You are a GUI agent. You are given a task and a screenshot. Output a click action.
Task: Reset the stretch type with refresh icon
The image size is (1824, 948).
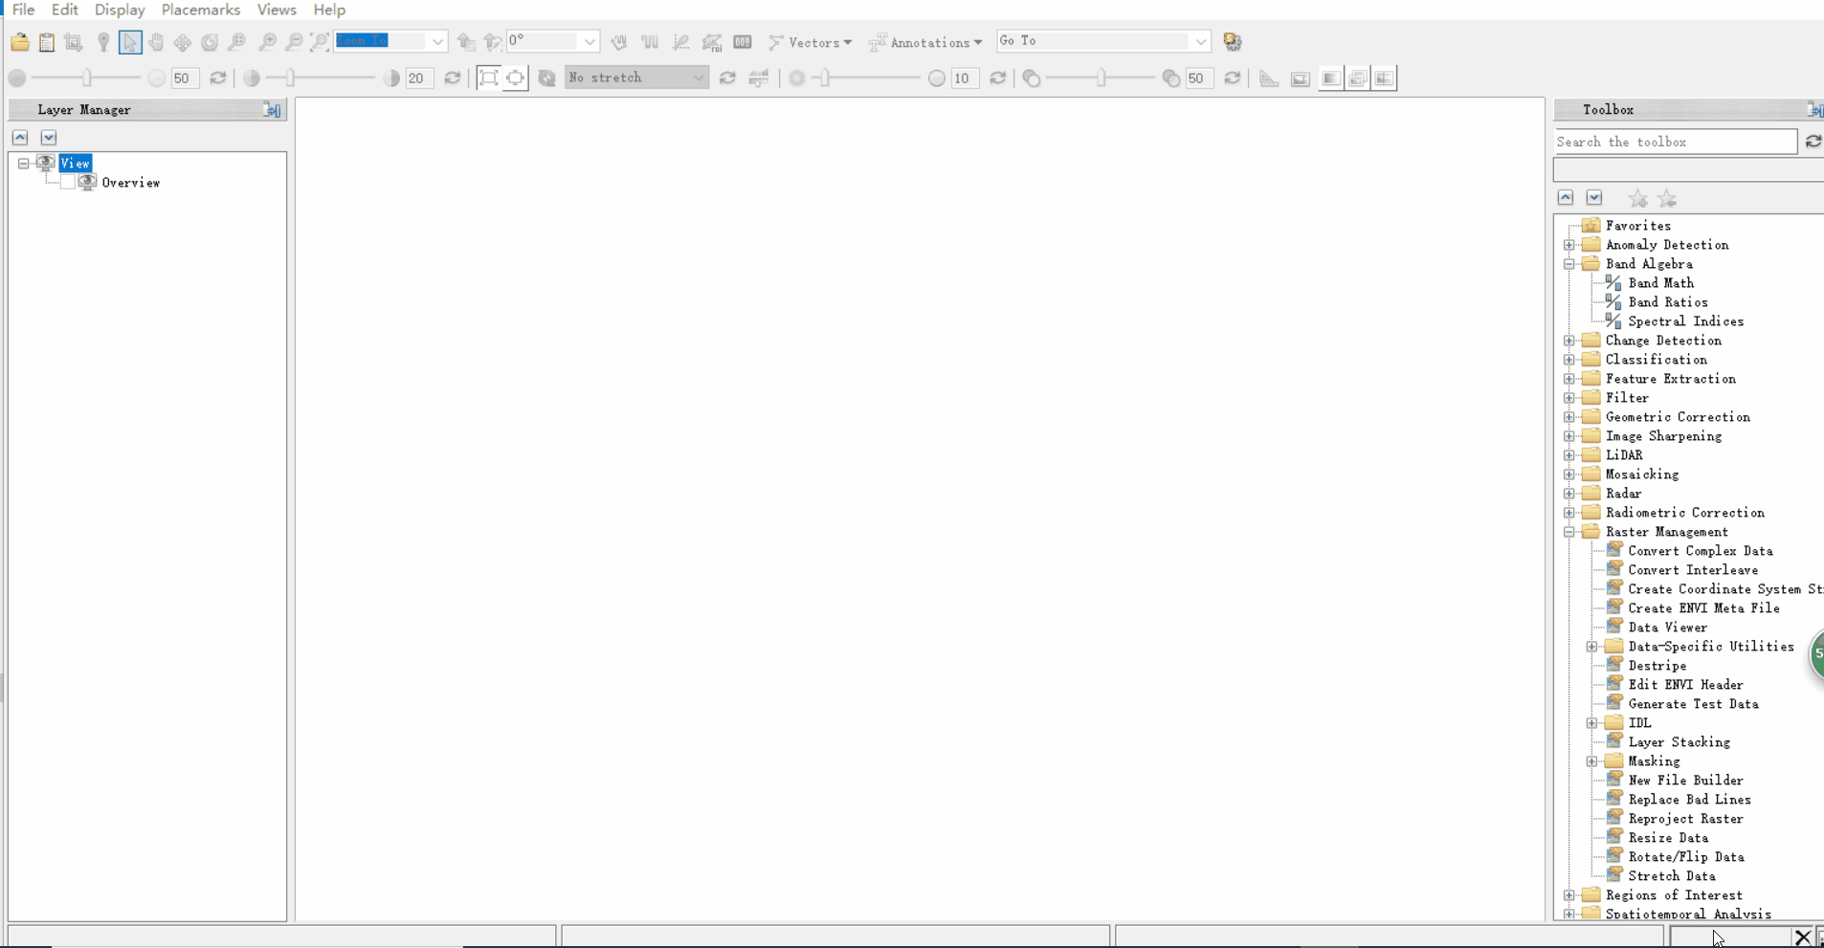(727, 78)
